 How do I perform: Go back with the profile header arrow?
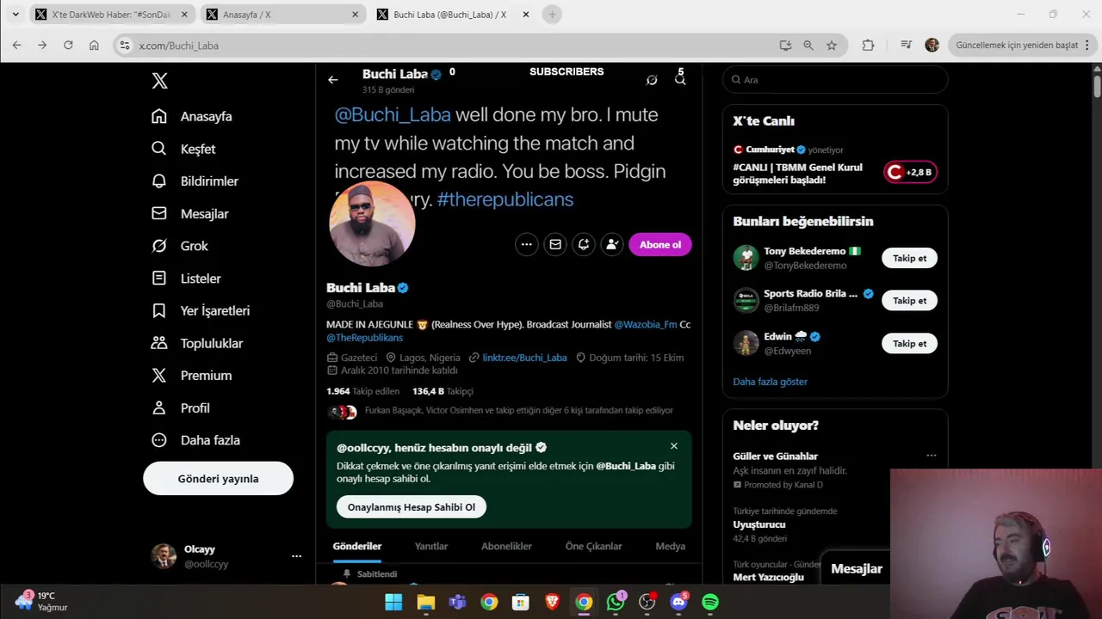[x=333, y=80]
